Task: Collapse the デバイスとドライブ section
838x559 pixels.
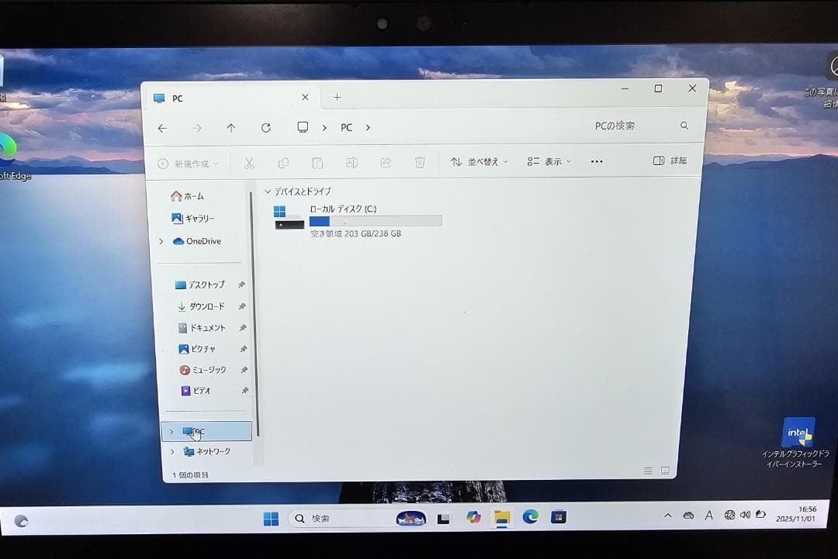Action: point(268,191)
